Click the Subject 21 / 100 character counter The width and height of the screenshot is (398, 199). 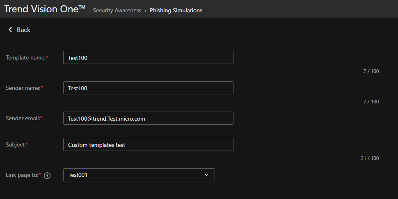pyautogui.click(x=370, y=158)
